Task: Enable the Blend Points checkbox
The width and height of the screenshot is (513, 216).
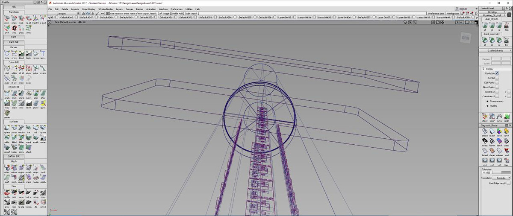Action: pyautogui.click(x=497, y=87)
